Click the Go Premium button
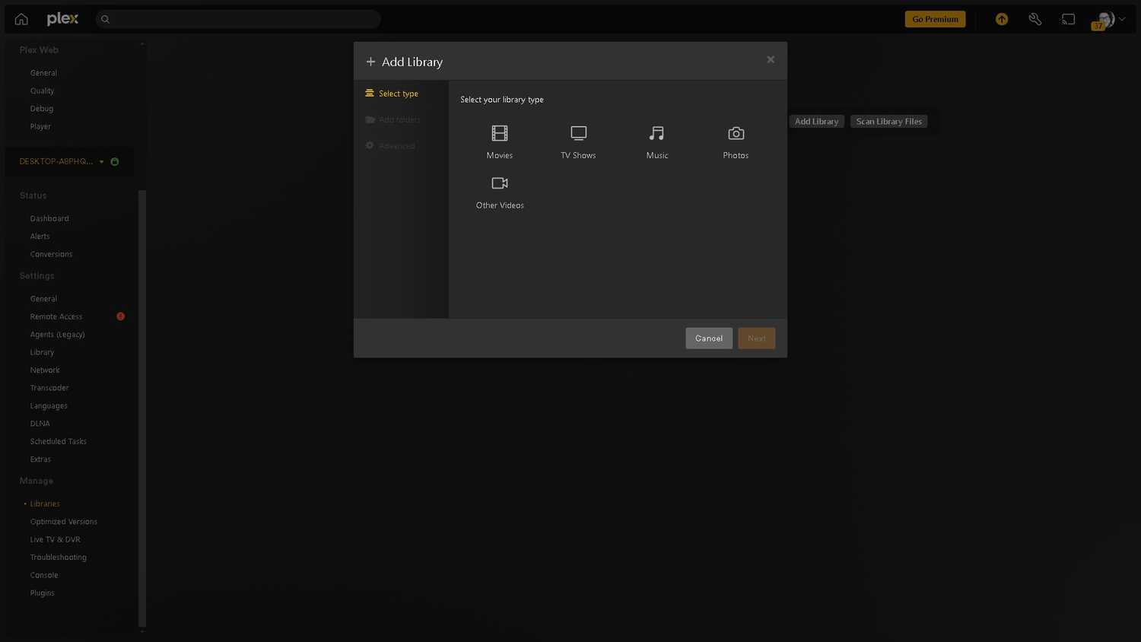This screenshot has width=1141, height=642. (935, 19)
